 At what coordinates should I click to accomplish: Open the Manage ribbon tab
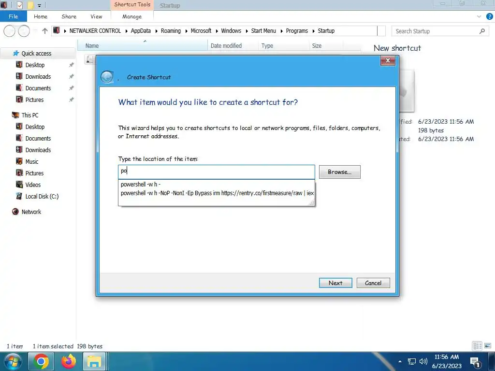[132, 16]
